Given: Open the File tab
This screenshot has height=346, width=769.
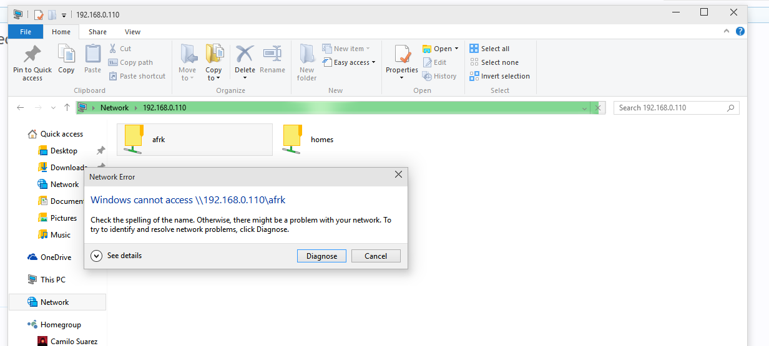Looking at the screenshot, I should [26, 32].
